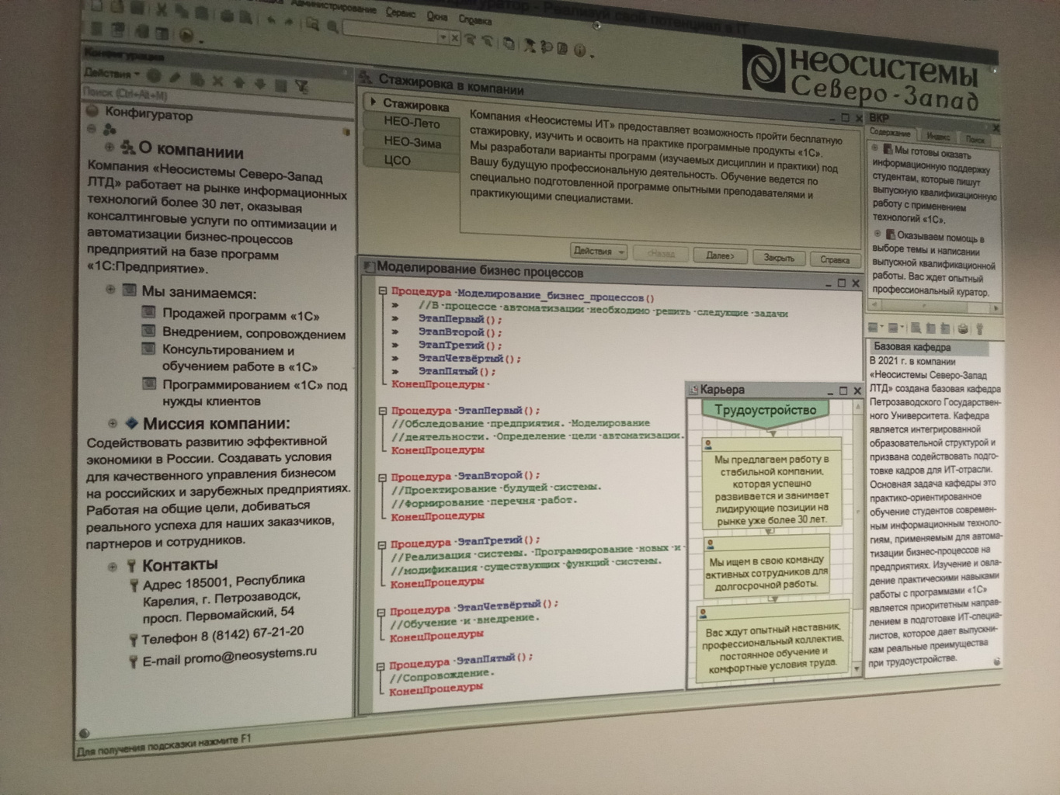
Task: Open the Сервис menu
Action: 400,13
